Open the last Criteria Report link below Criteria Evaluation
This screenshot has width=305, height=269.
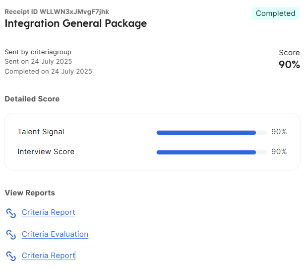click(x=49, y=256)
